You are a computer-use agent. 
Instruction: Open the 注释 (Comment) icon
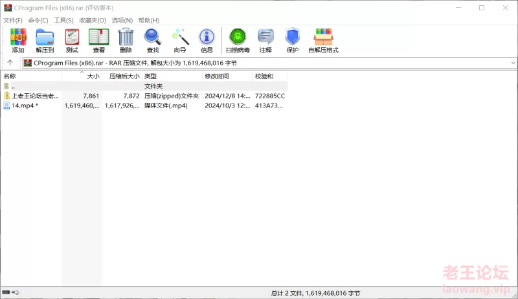pos(265,37)
